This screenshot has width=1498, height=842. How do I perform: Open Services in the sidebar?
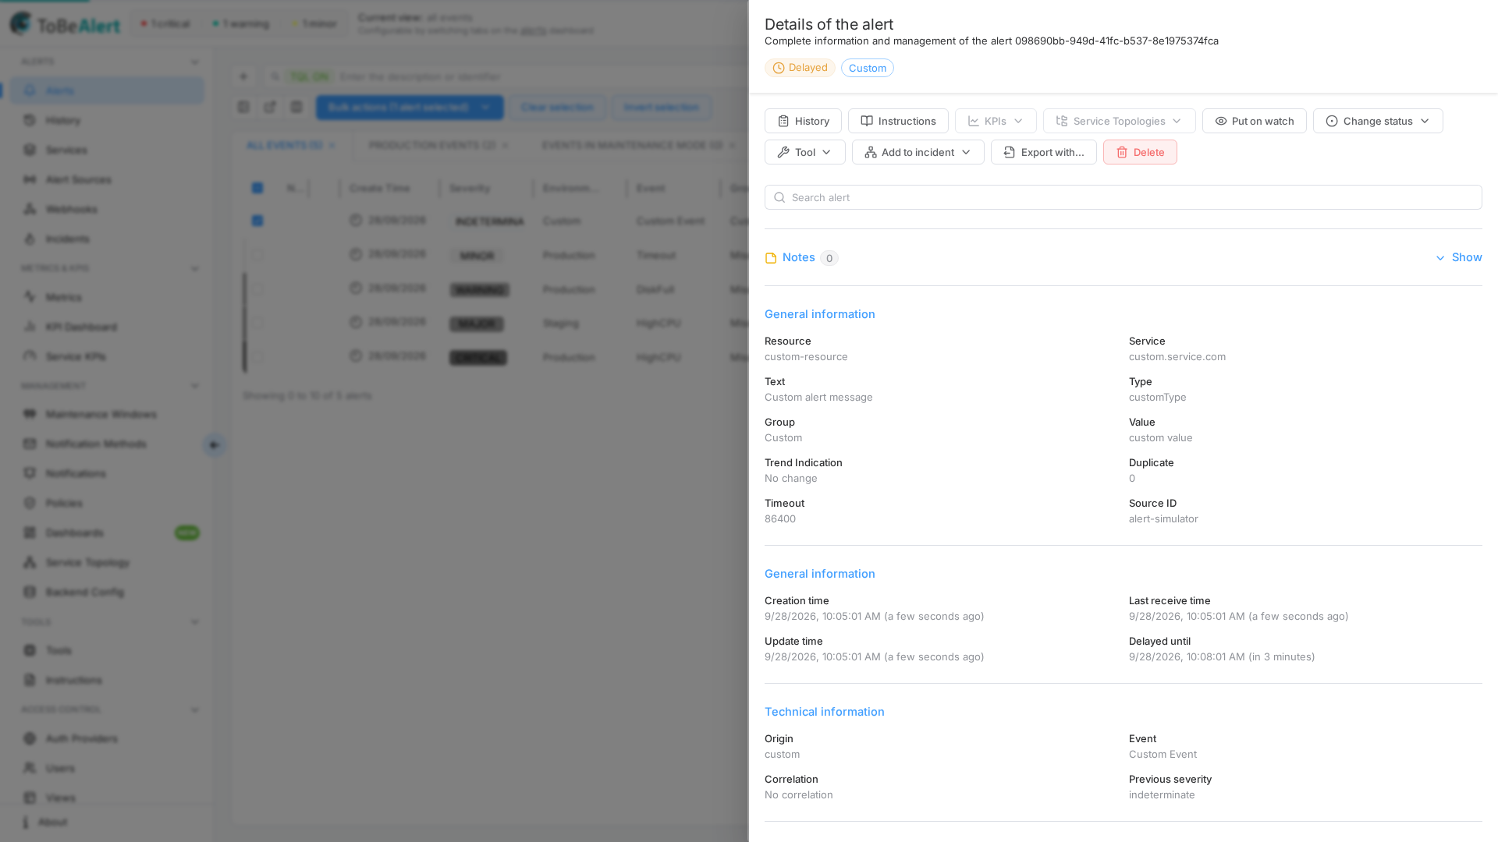pos(106,150)
